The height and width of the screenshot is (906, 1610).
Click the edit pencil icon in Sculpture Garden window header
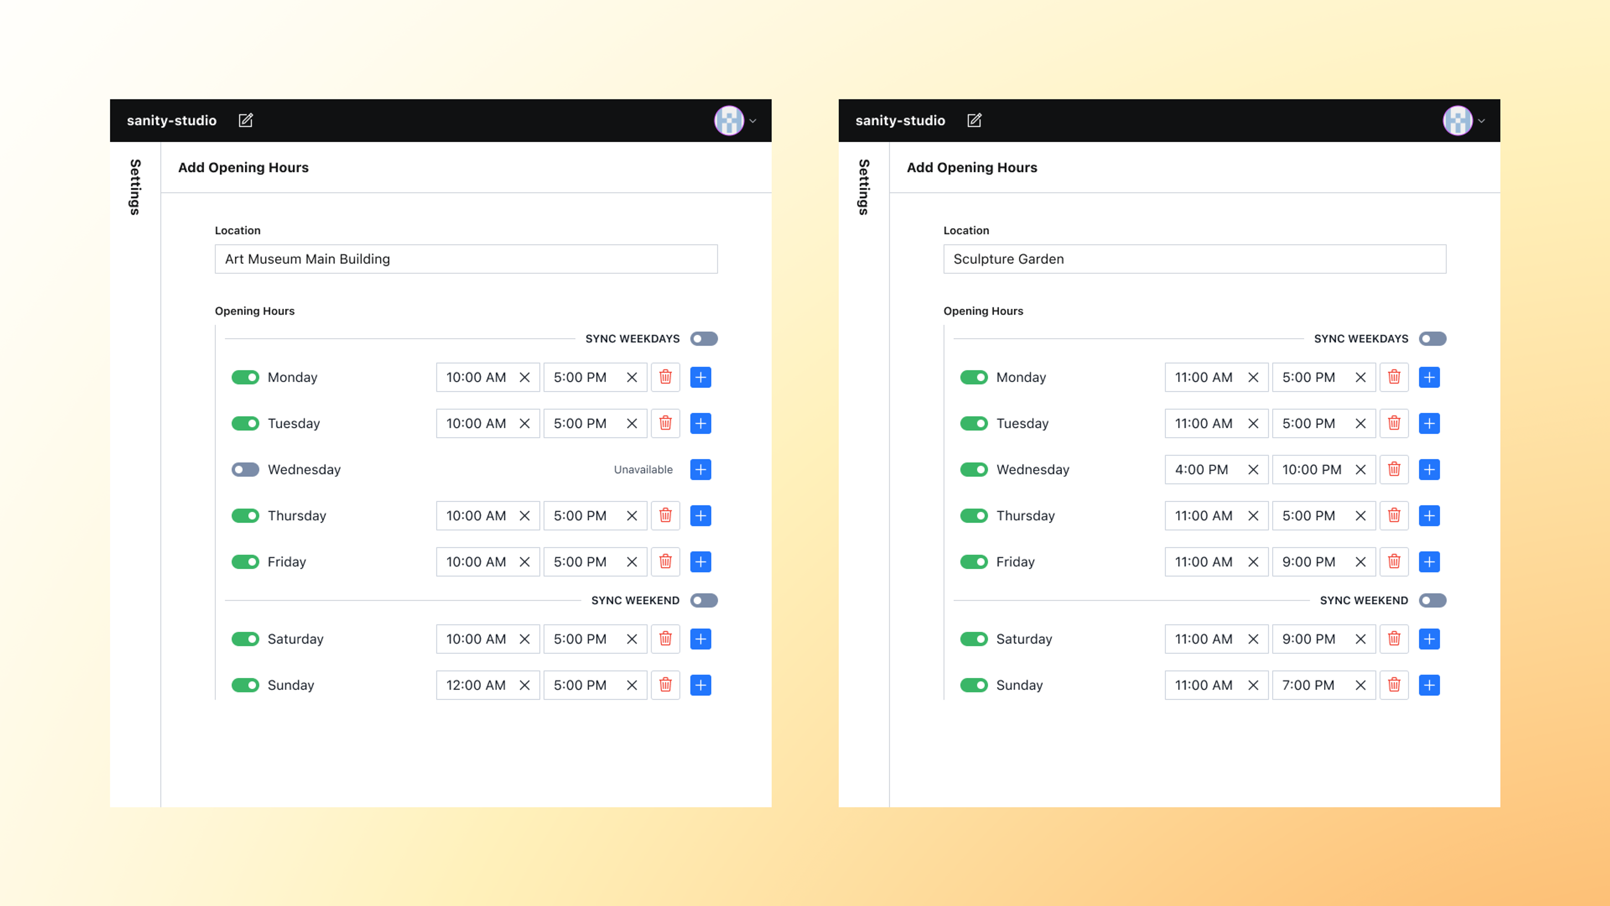click(x=974, y=120)
